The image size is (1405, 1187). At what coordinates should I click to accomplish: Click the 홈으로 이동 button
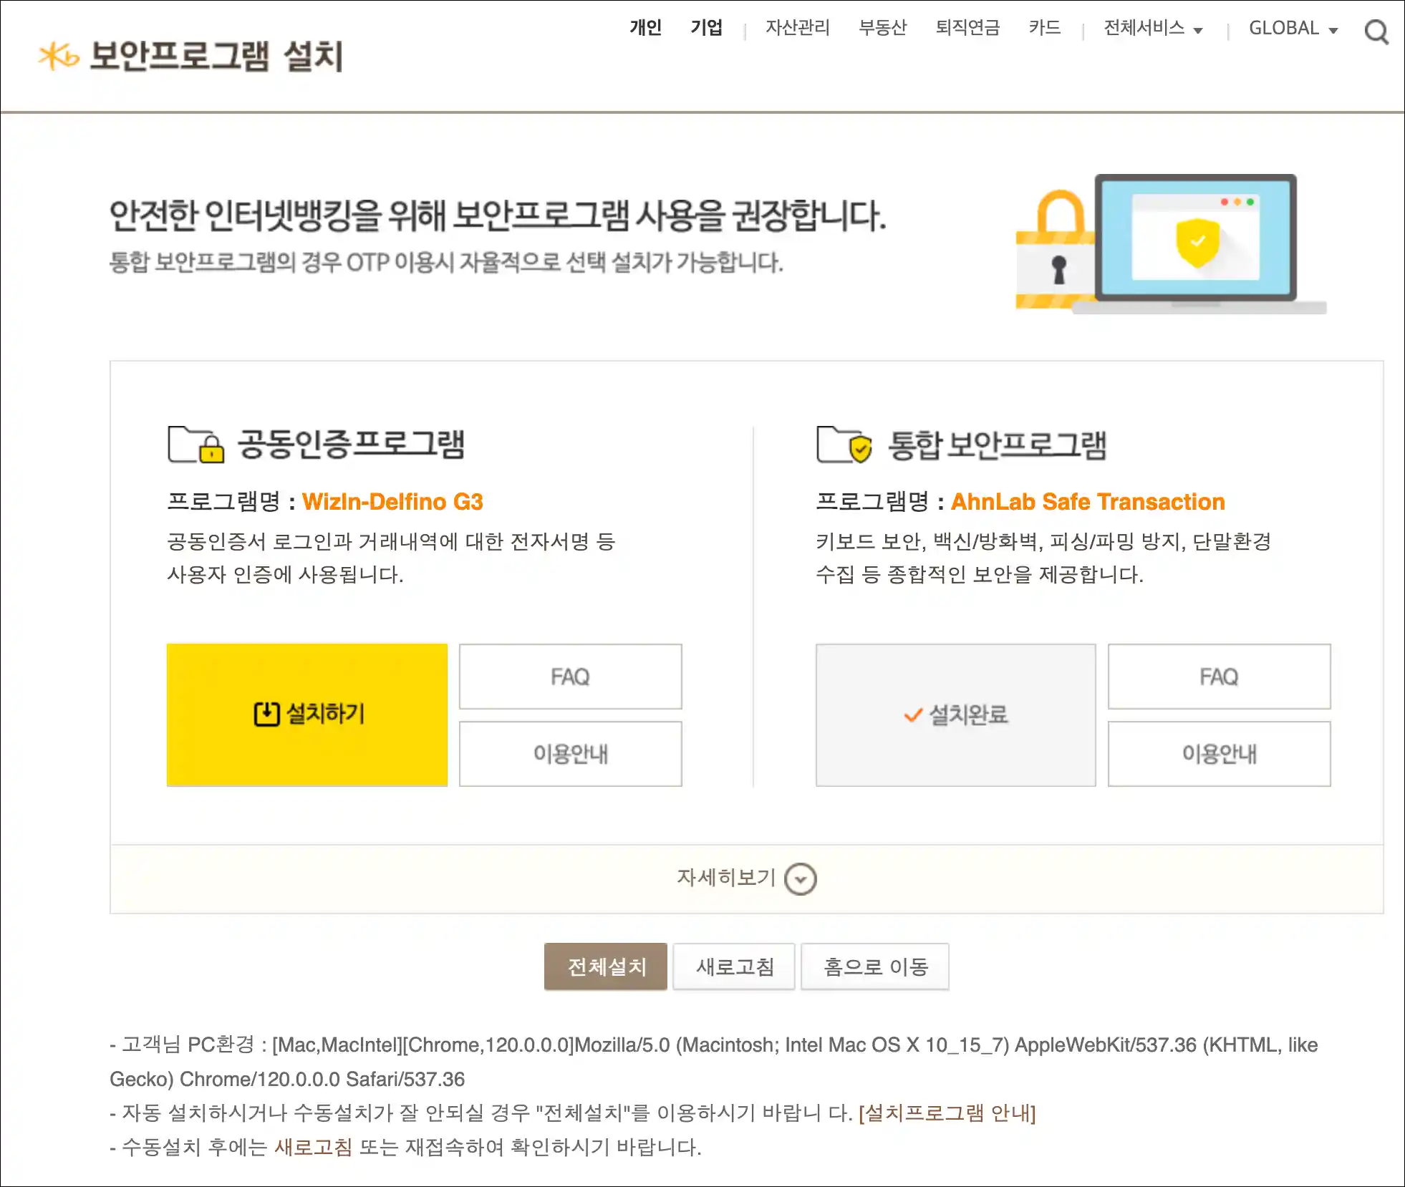(875, 966)
